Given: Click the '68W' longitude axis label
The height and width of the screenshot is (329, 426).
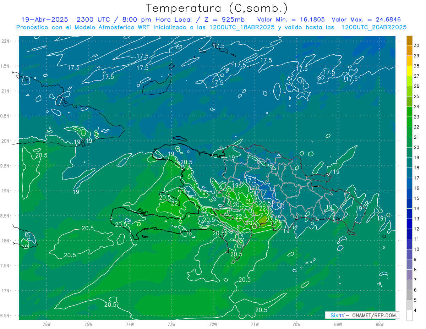Looking at the screenshot, I should click(x=379, y=324).
